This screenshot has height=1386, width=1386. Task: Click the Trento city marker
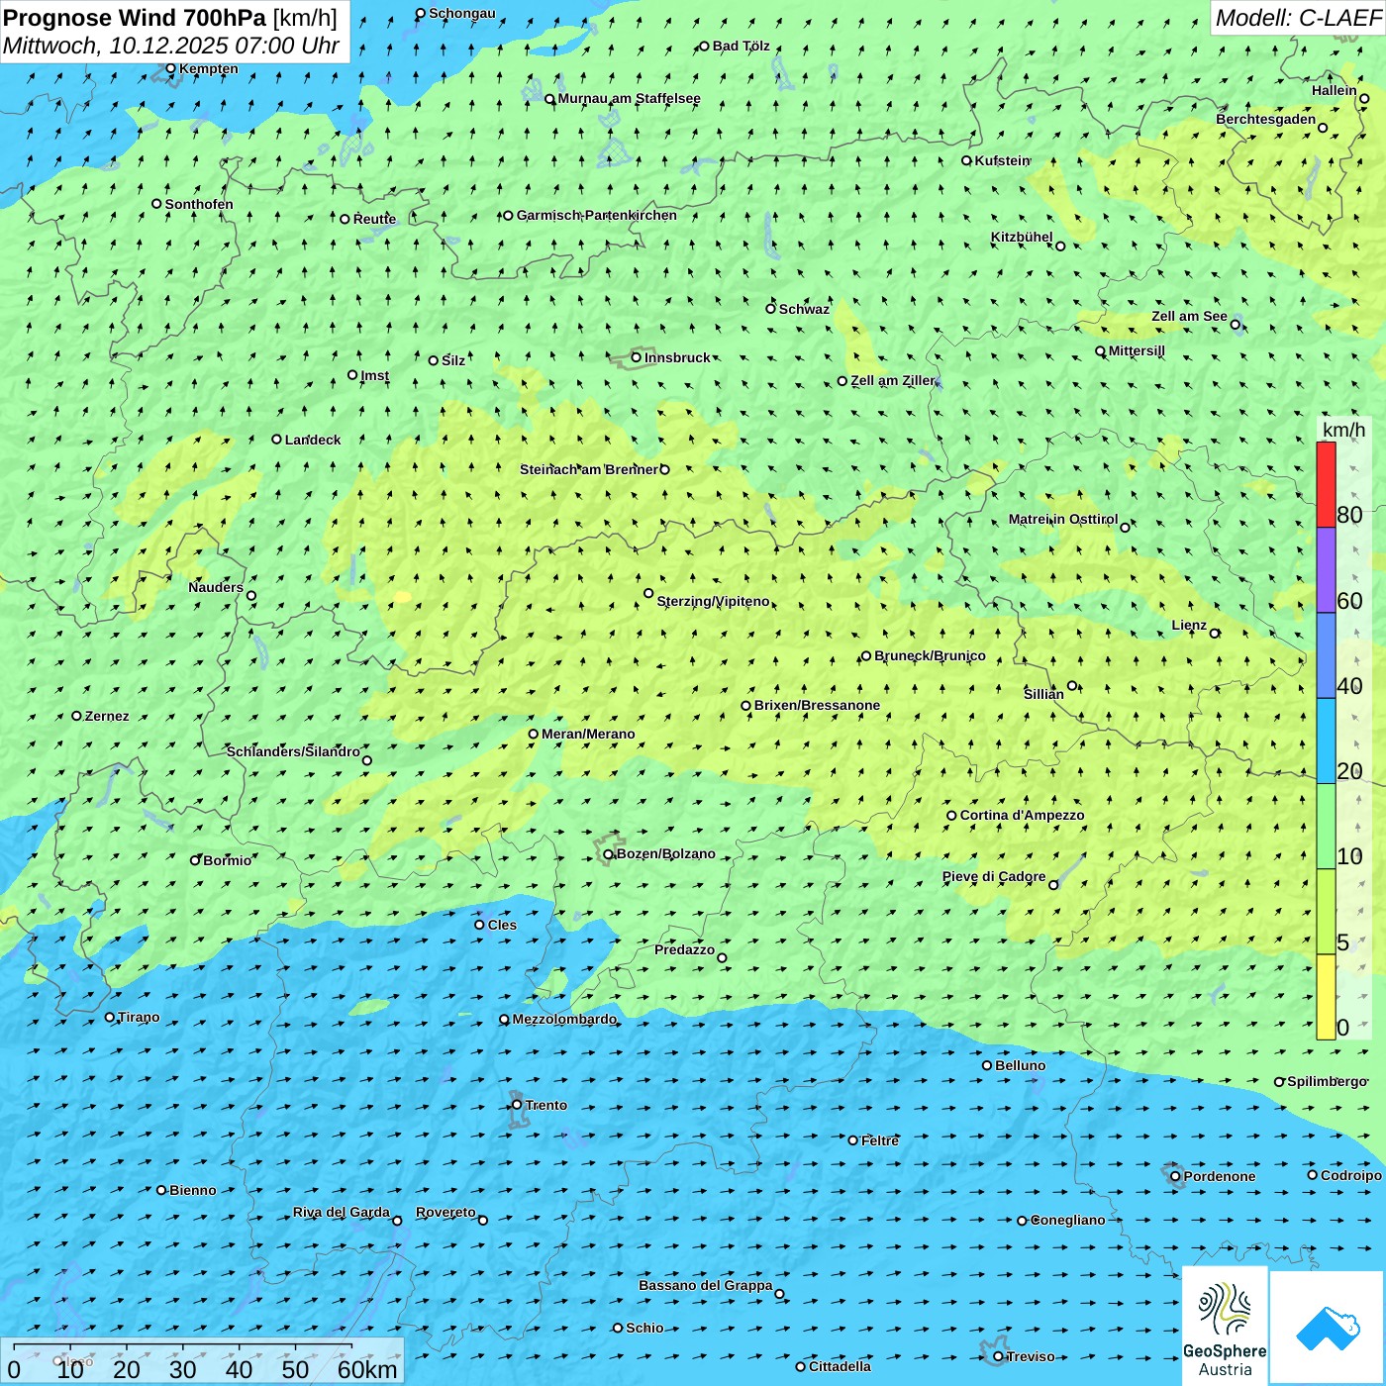pos(517,1105)
